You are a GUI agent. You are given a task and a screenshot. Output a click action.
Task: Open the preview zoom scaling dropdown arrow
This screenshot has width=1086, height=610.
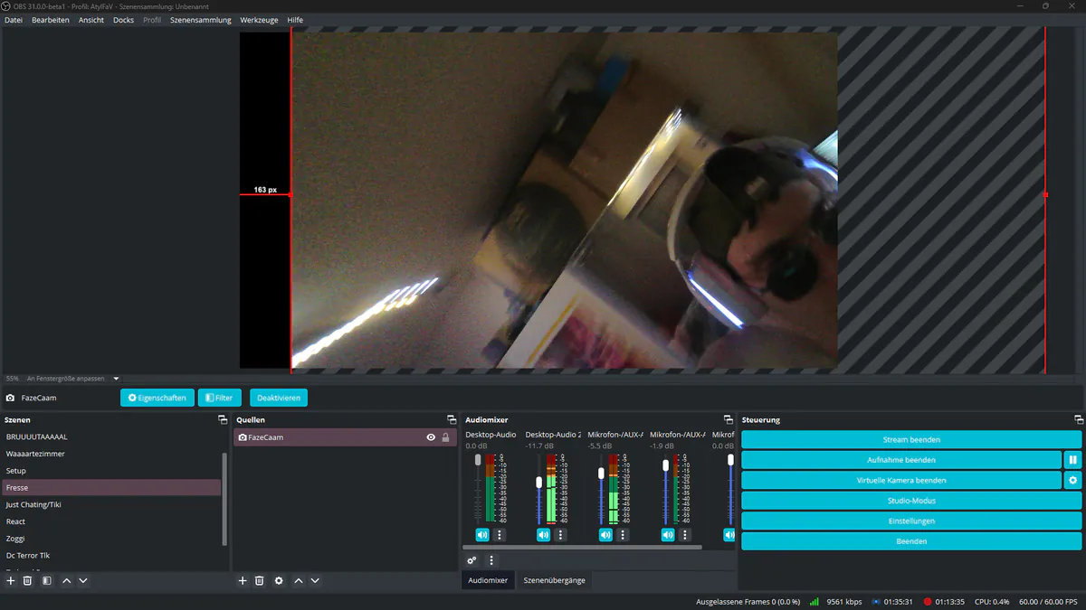tap(116, 379)
